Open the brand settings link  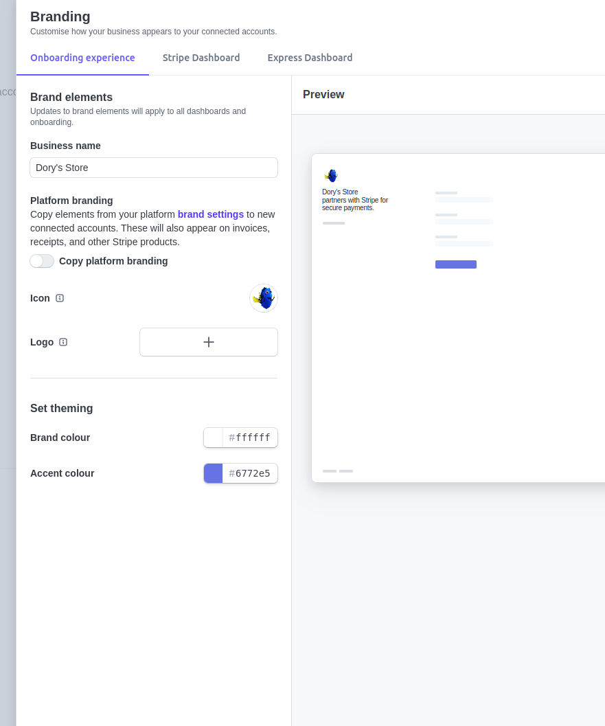pos(211,214)
